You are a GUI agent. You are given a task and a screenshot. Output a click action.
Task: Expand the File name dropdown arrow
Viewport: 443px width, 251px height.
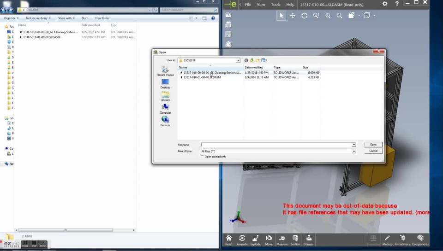354,145
